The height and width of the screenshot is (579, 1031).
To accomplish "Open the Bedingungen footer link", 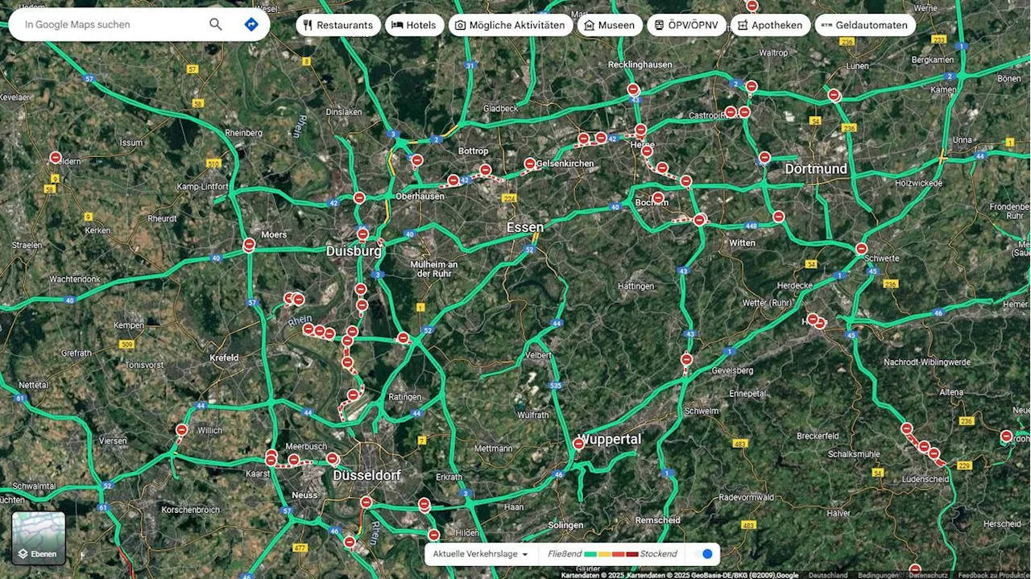I will coord(878,575).
